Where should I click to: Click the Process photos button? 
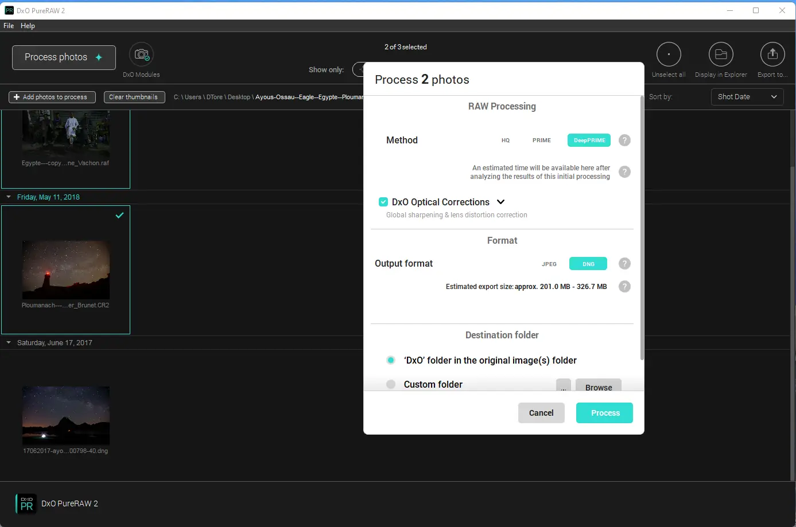64,57
